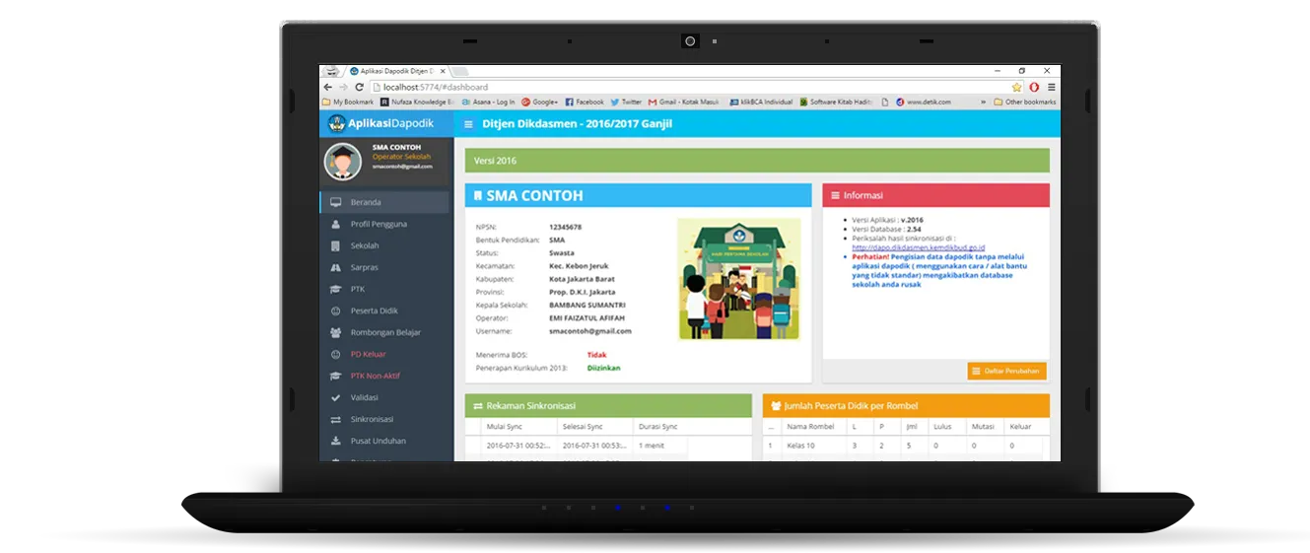Click the Sarpras road icon in sidebar
1310x553 pixels.
tap(335, 267)
